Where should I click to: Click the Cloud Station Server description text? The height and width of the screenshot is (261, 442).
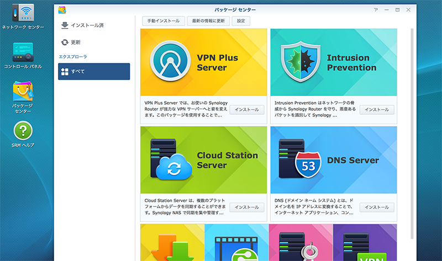185,207
